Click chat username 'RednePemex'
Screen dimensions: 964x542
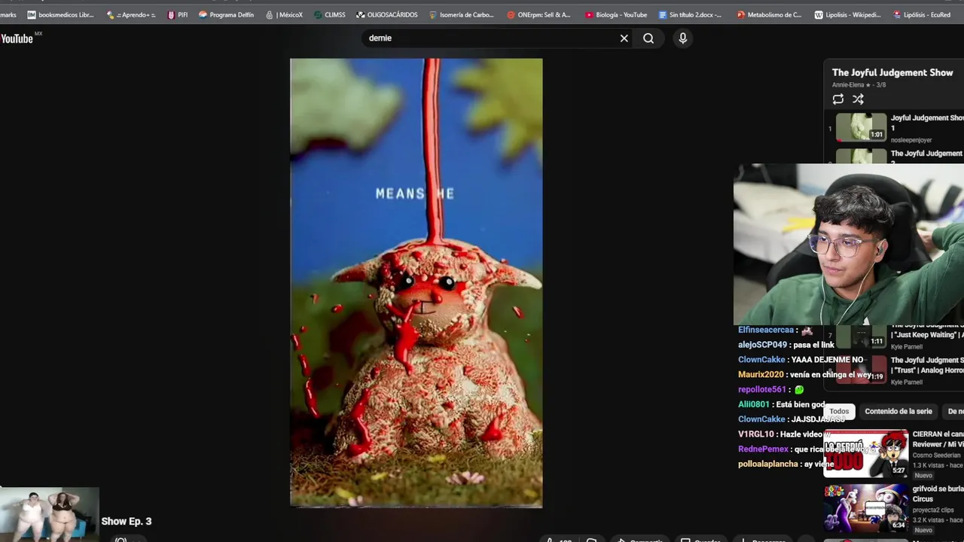(x=763, y=449)
